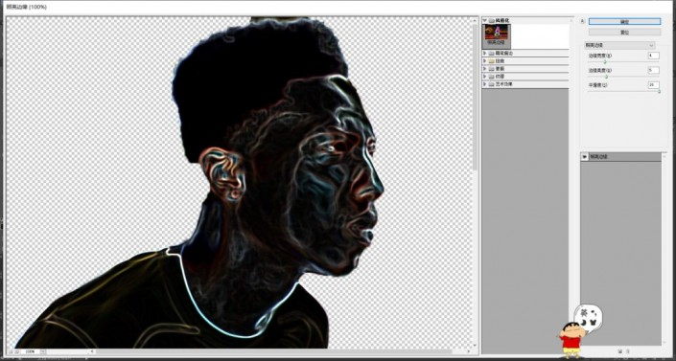Viewport: 676px width, 361px height.
Task: Expand the 画笔描边 Brush Strokes folder
Action: [x=485, y=54]
